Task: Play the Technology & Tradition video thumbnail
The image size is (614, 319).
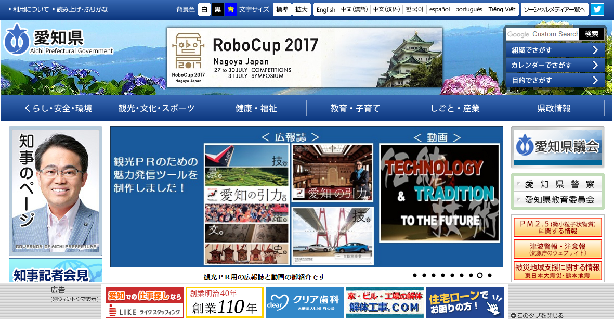Action: [439, 193]
